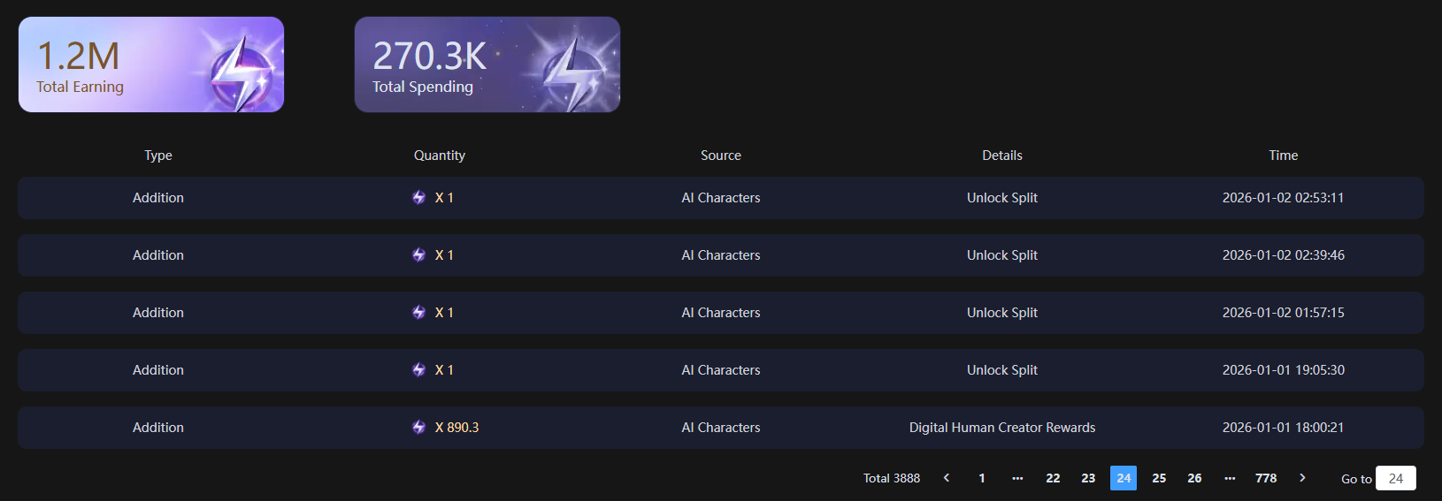Click energy icon in the 19:05:30 row
The width and height of the screenshot is (1442, 501).
pyautogui.click(x=419, y=370)
